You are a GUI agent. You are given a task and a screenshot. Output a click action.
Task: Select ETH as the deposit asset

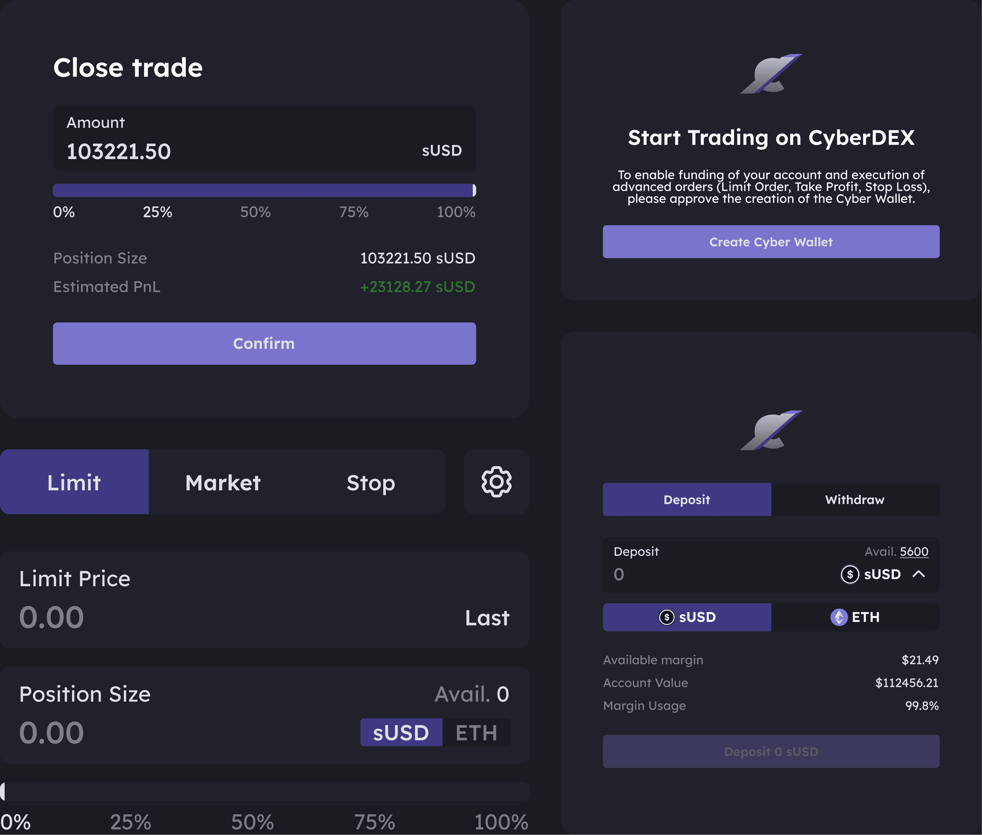tap(855, 617)
